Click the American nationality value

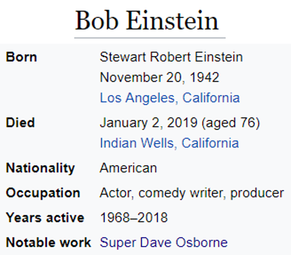tap(128, 168)
